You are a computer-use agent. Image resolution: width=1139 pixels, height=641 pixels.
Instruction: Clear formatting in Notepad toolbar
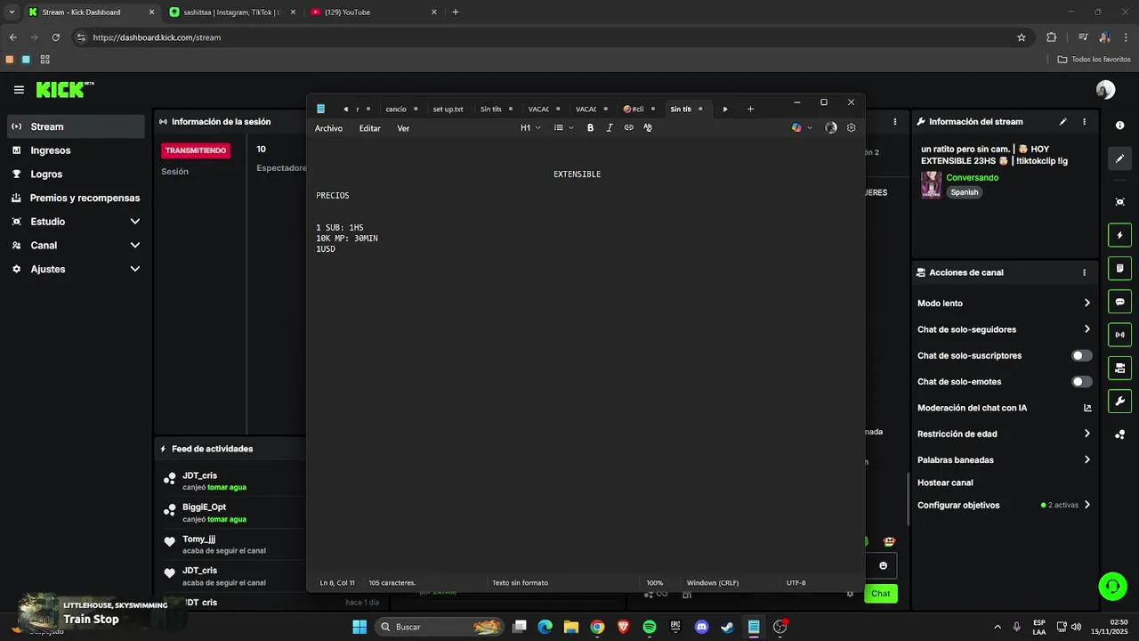(648, 128)
